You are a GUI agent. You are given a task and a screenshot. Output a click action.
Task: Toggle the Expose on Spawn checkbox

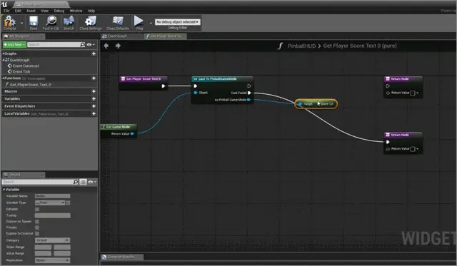tap(37, 222)
